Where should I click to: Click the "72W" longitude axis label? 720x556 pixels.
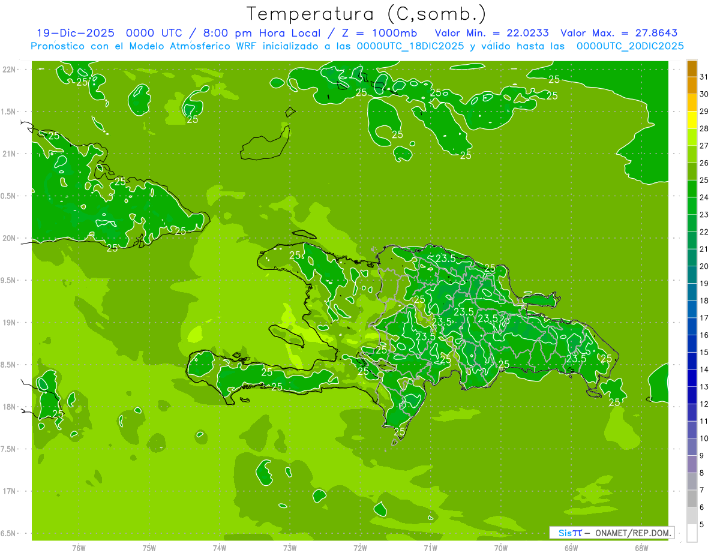point(360,548)
